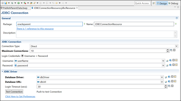Clear binding icon beside Maximum Connections

[x=174, y=50]
